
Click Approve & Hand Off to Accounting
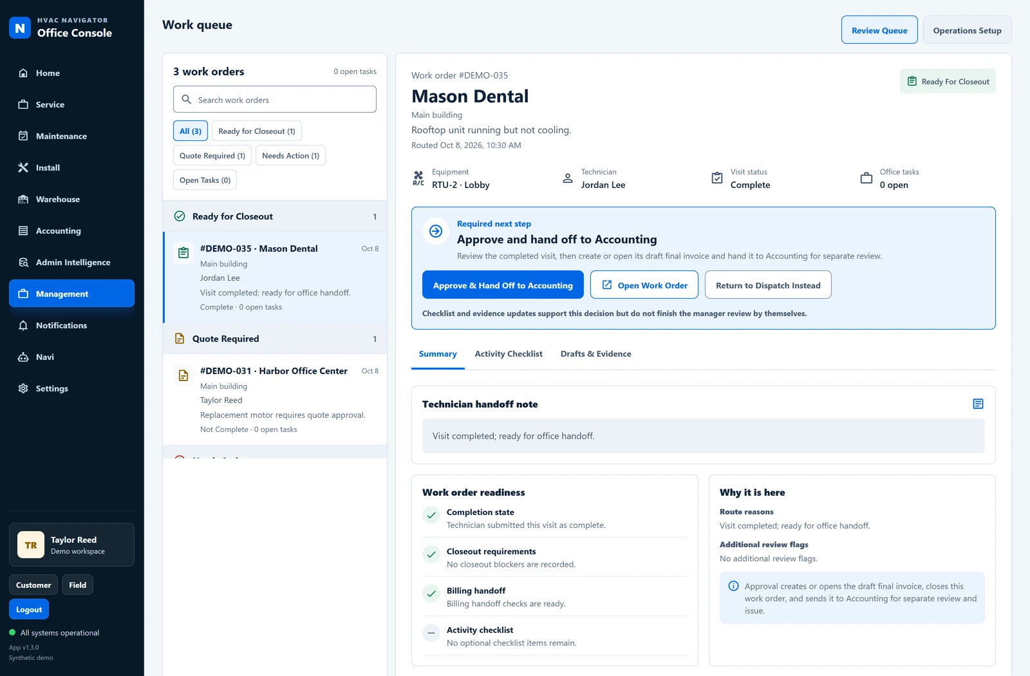coord(503,285)
